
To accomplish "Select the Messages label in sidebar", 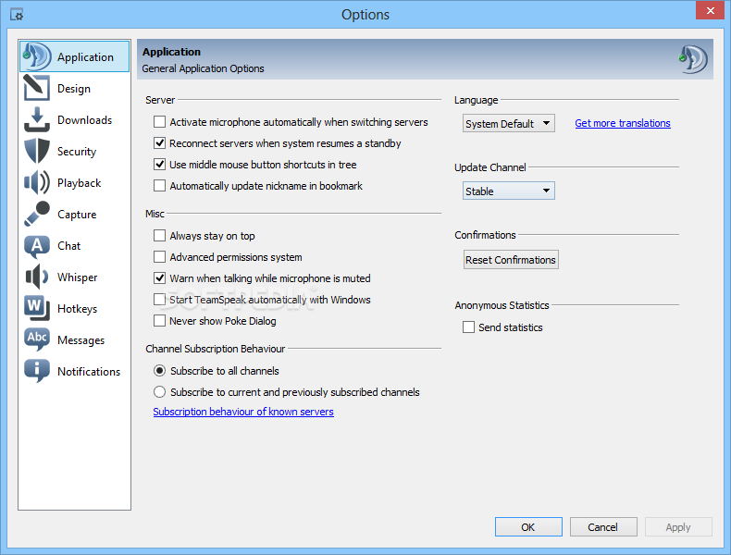I will [81, 340].
